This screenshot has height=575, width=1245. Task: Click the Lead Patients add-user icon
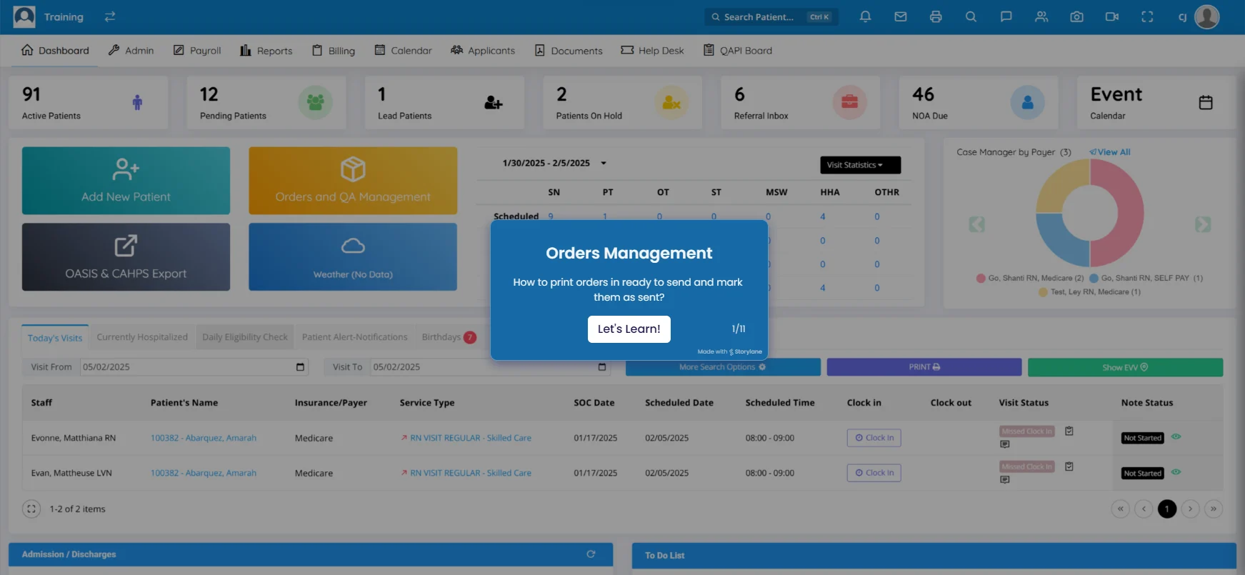[x=493, y=103]
